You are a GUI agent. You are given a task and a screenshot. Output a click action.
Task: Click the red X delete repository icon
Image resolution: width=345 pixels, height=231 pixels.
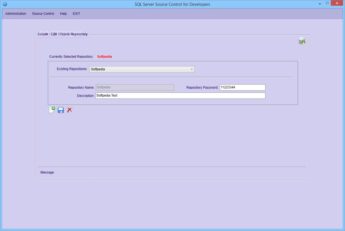70,110
